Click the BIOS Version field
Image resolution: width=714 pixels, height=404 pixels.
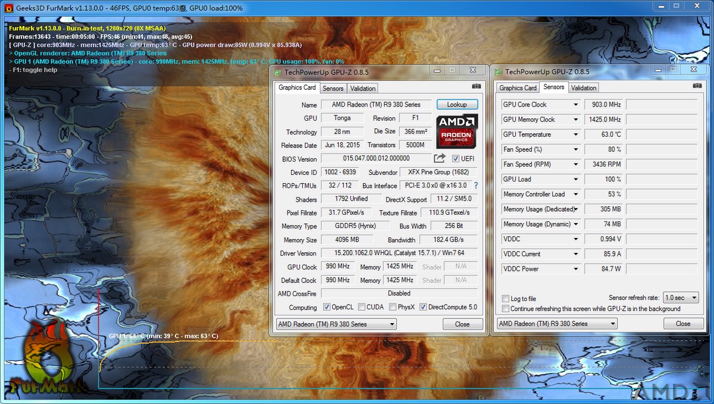click(376, 158)
